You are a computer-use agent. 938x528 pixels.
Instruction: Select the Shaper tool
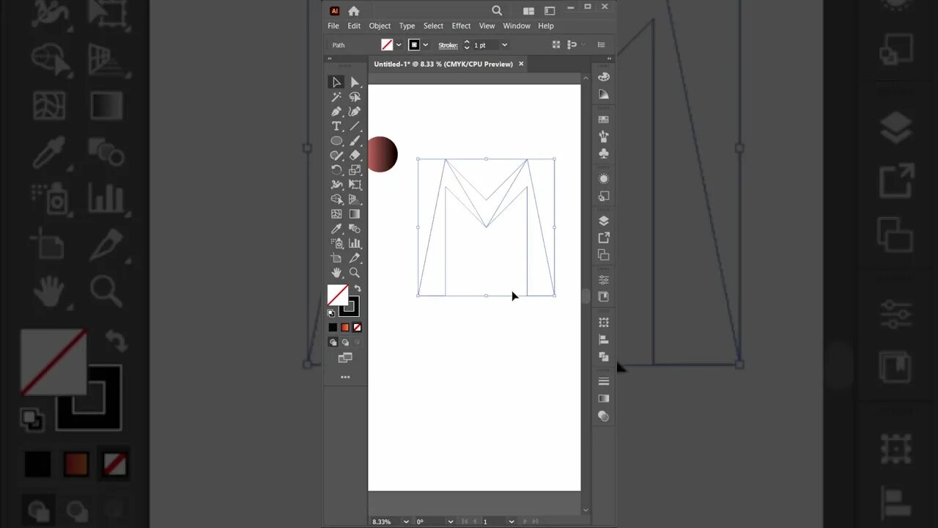(x=336, y=155)
